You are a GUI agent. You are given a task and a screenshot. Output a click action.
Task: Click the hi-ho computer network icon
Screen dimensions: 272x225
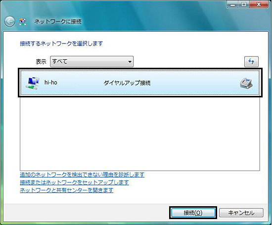click(x=33, y=83)
